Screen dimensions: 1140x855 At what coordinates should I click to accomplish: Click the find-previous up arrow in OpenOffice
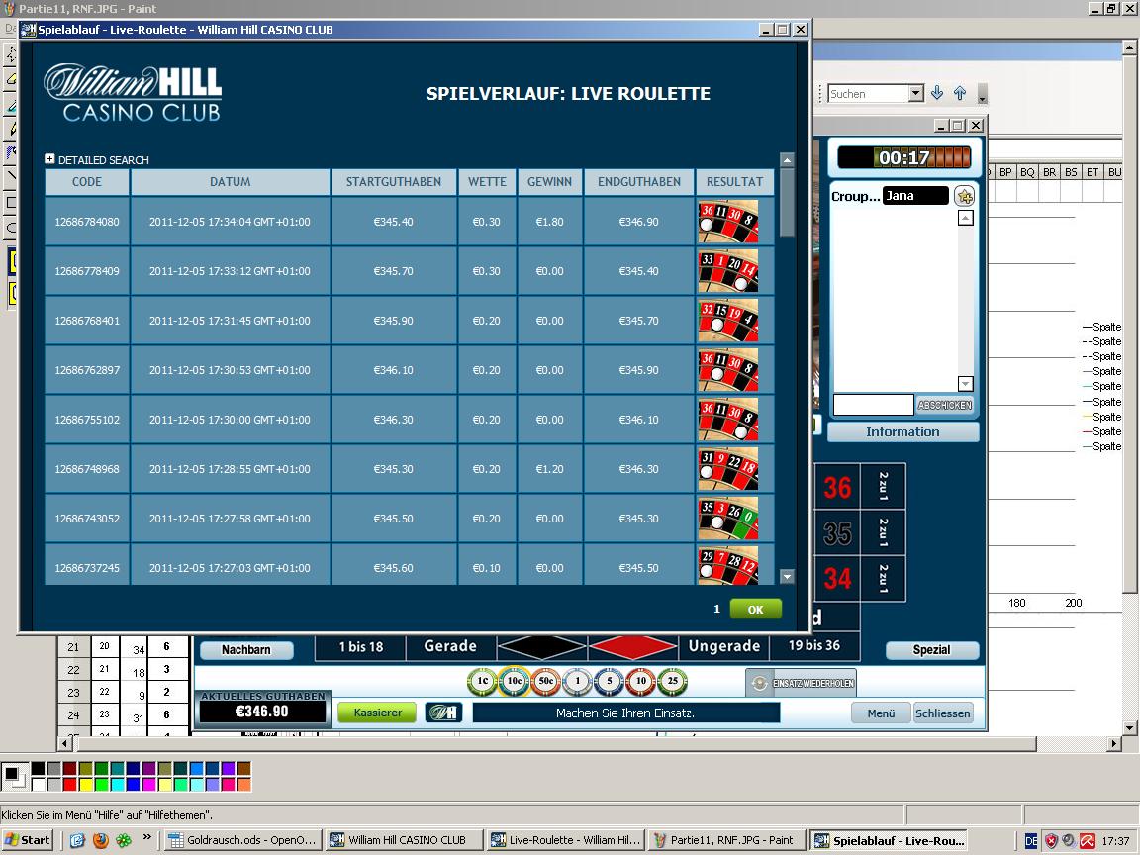(x=960, y=93)
